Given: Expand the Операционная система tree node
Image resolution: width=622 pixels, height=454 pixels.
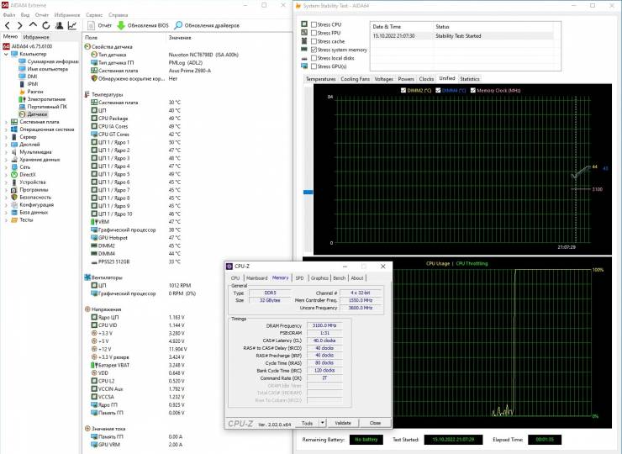Looking at the screenshot, I should coord(6,129).
